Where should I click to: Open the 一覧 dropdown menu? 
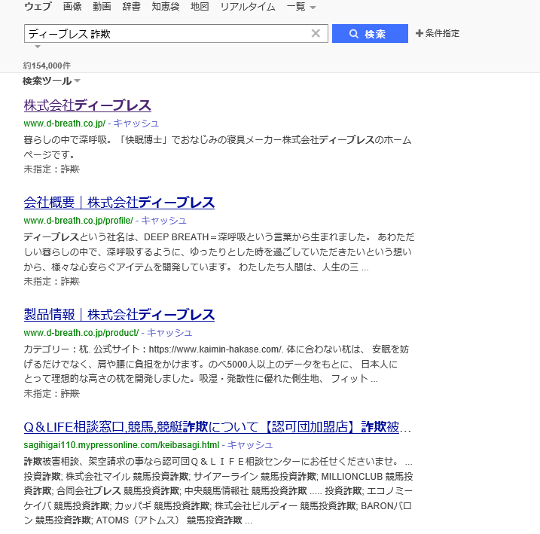pos(301,7)
